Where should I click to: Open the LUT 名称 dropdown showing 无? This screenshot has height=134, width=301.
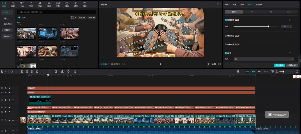(x=264, y=59)
